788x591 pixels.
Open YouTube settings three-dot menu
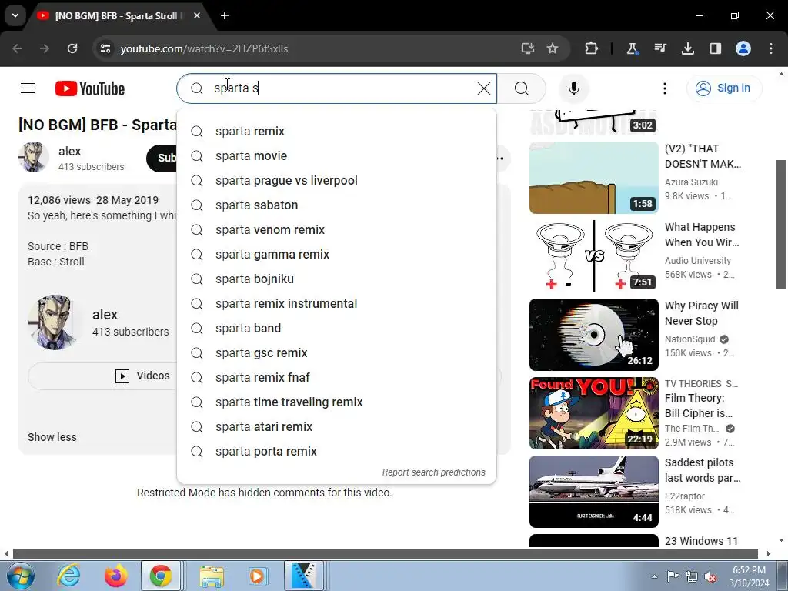tap(664, 88)
